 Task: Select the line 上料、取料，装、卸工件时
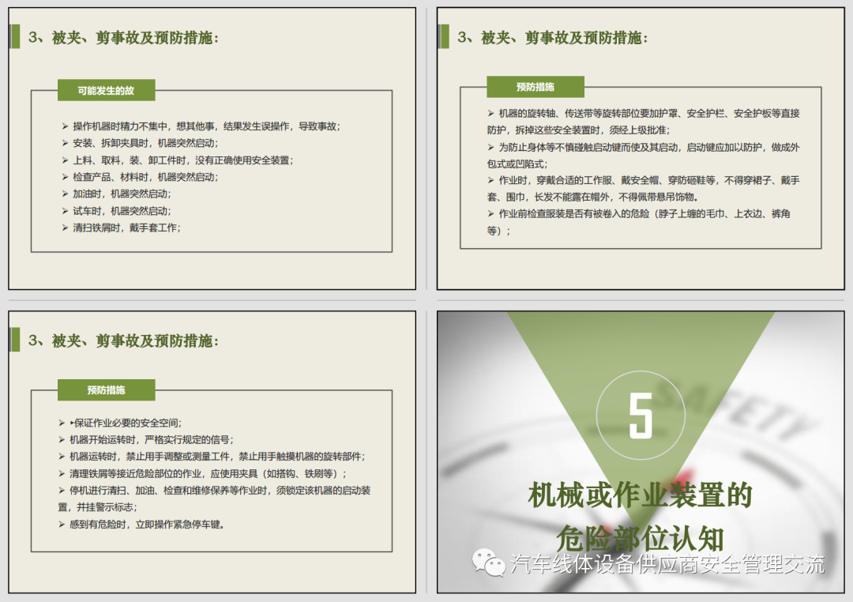pos(178,160)
